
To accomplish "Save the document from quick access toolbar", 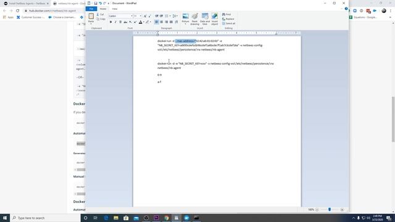I will pyautogui.click(x=96, y=3).
